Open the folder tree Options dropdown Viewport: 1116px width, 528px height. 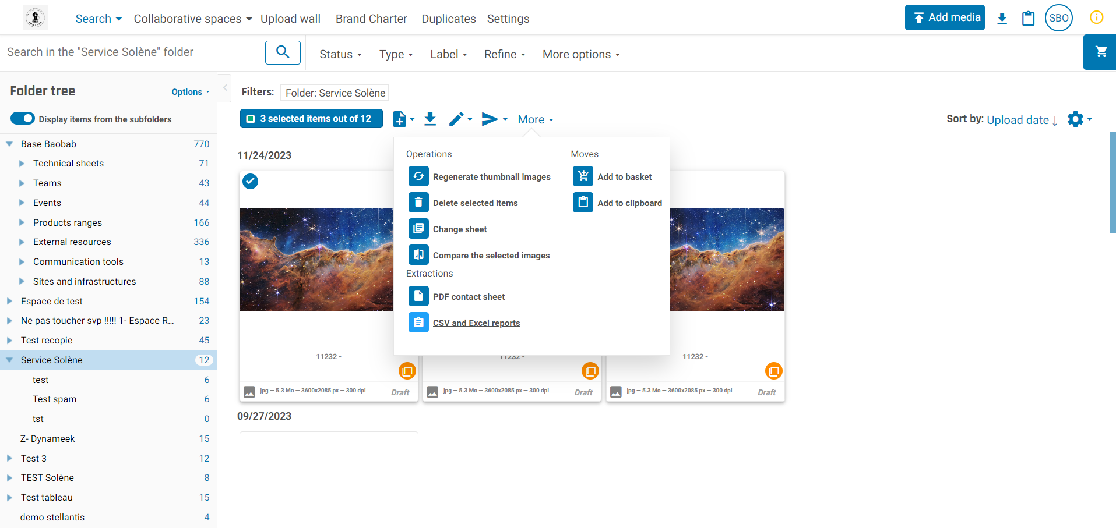pos(191,92)
